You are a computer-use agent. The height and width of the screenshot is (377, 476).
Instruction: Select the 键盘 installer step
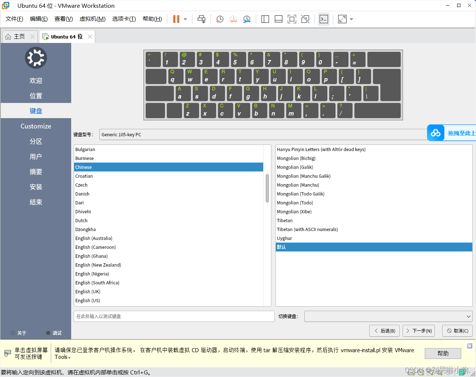36,111
